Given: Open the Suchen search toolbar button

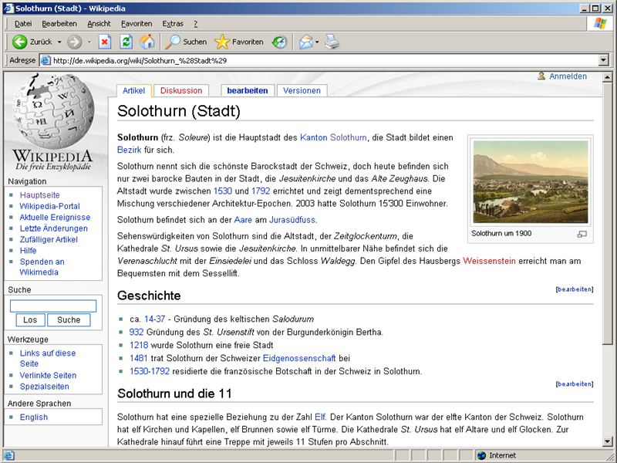Looking at the screenshot, I should click(187, 42).
